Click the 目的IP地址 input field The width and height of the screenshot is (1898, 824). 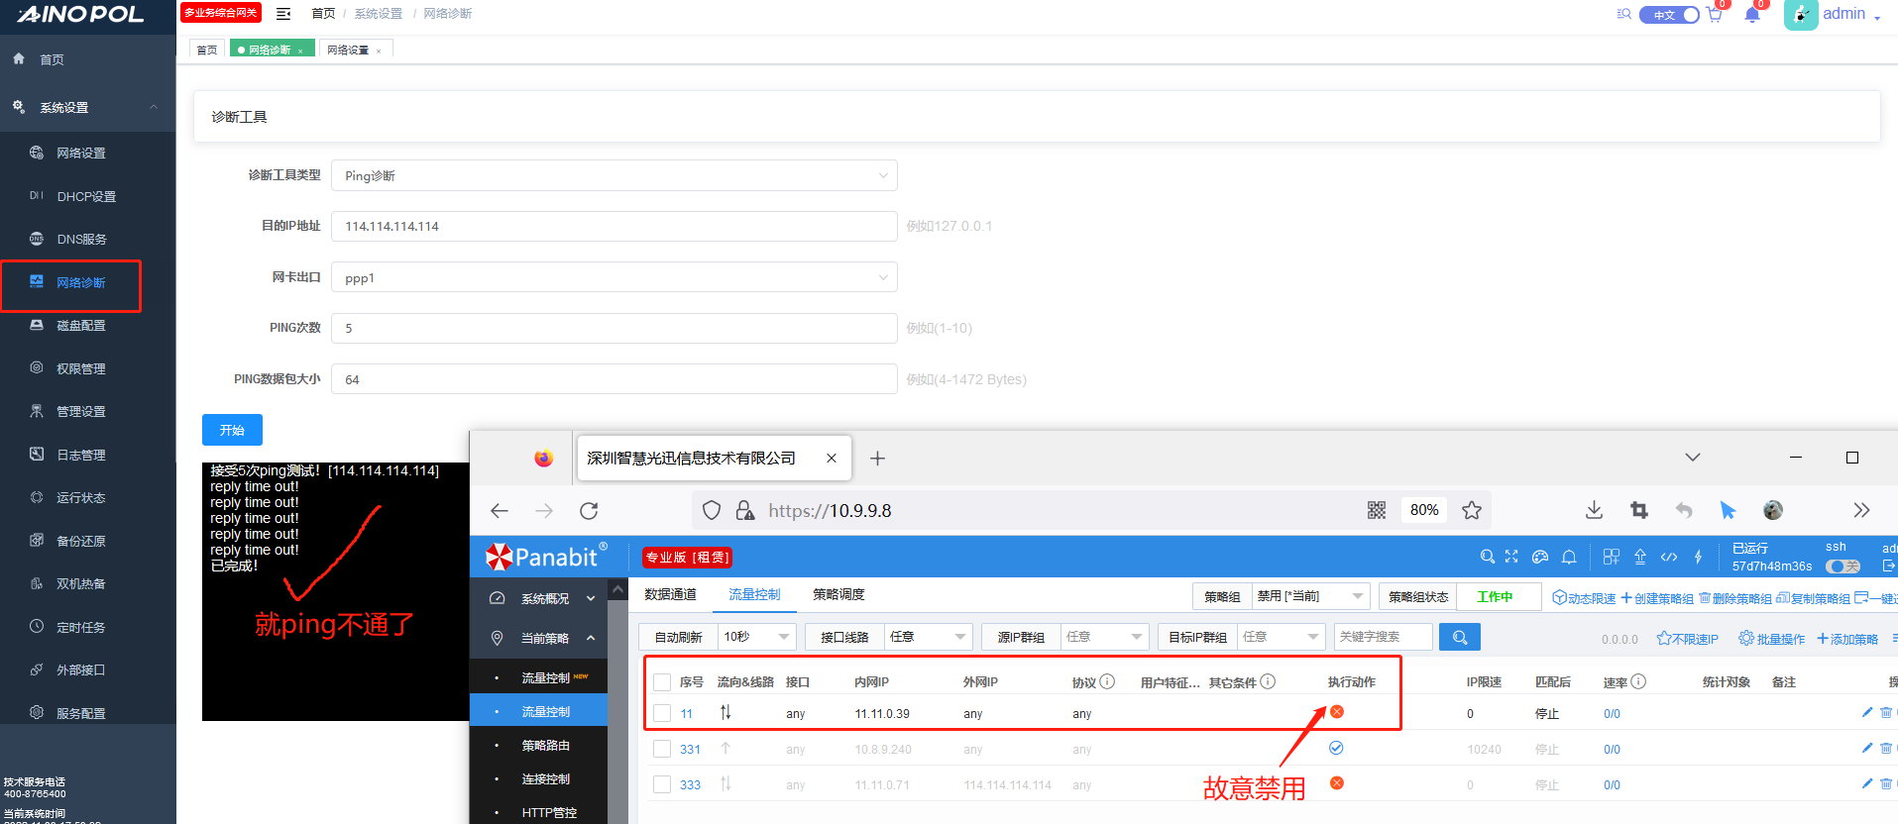[x=614, y=226]
